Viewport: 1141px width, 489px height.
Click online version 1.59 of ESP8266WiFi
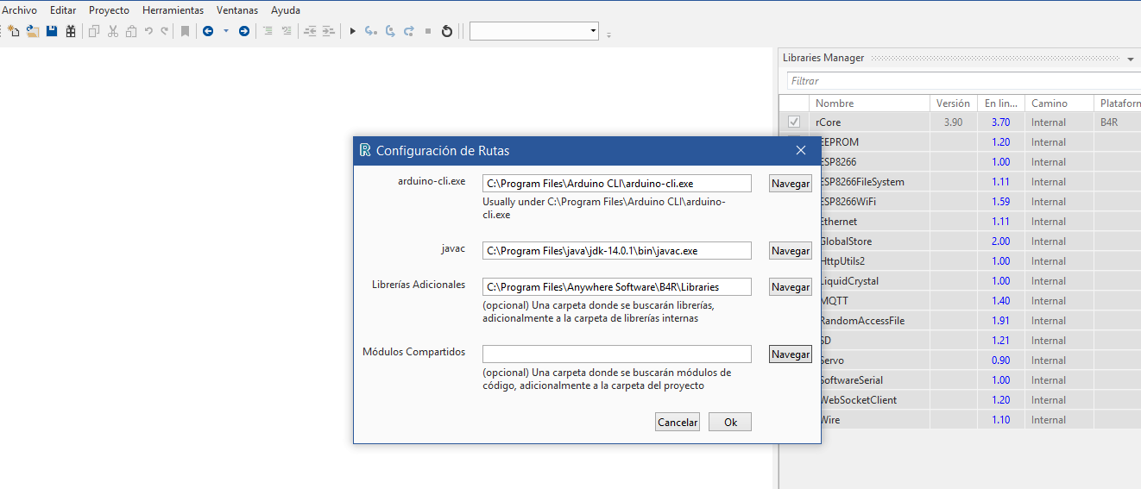pos(1000,202)
